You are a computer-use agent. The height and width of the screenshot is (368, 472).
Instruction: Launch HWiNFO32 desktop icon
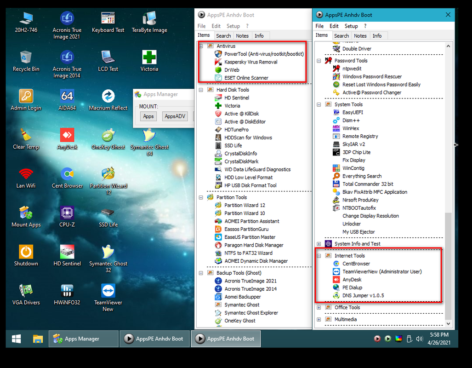[67, 294]
